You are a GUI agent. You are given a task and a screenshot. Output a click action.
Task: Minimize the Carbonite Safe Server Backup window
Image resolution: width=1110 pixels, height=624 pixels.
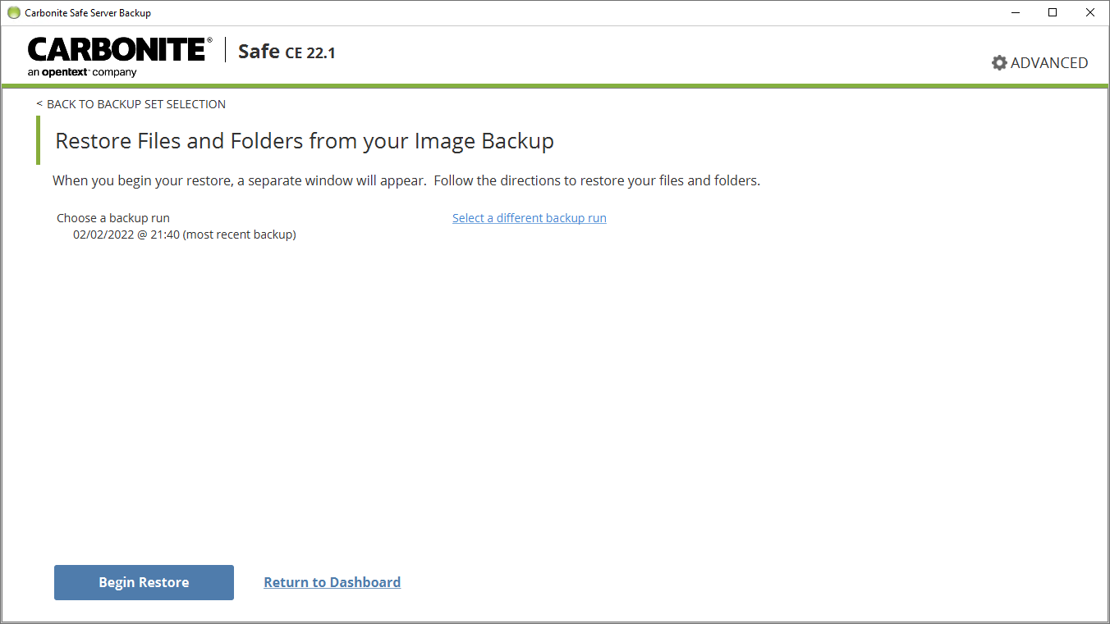pos(1015,12)
